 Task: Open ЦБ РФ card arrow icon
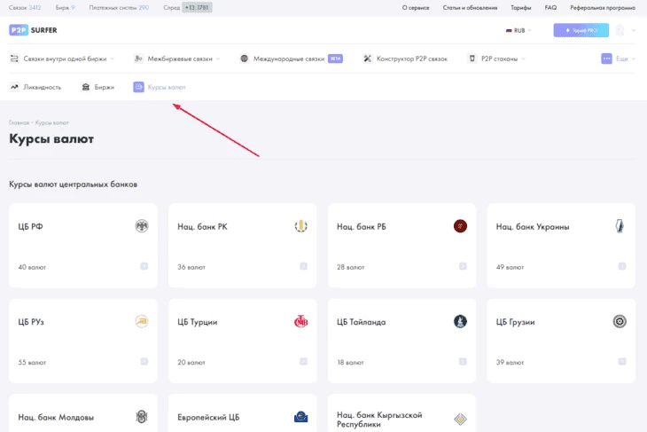[144, 266]
